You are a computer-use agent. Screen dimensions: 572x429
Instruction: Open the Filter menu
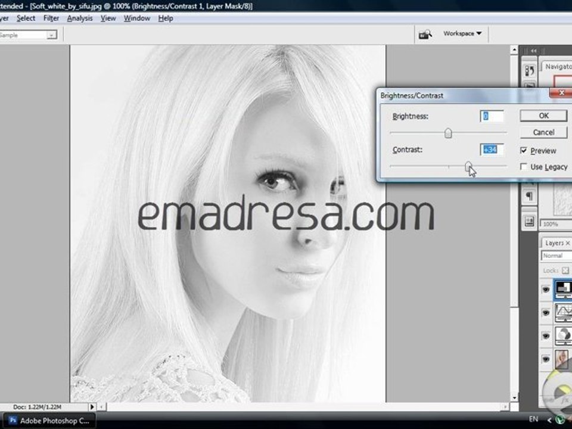pos(51,18)
